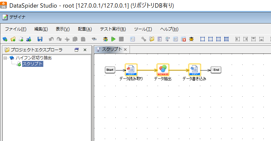Viewport: 271px width, 141px height.
Task: Open search with the binoculars icon
Action: pyautogui.click(x=94, y=39)
